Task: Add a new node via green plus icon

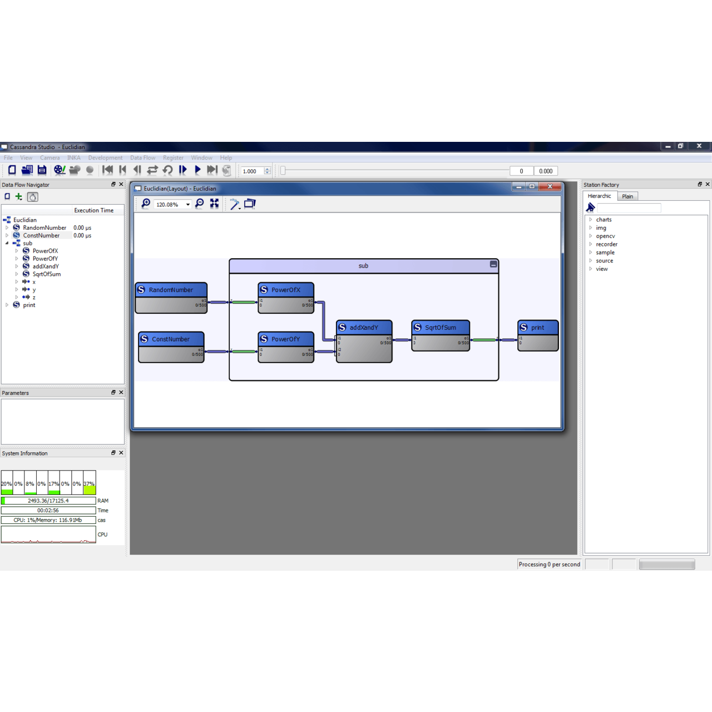Action: pos(18,196)
